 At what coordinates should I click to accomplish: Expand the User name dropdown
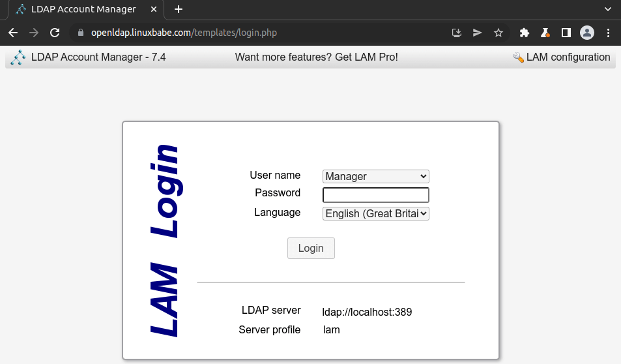376,176
